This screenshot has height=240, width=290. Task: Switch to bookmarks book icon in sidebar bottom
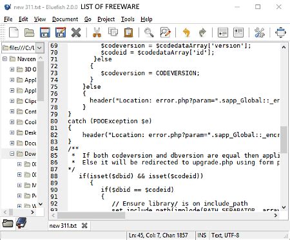pyautogui.click(x=21, y=223)
